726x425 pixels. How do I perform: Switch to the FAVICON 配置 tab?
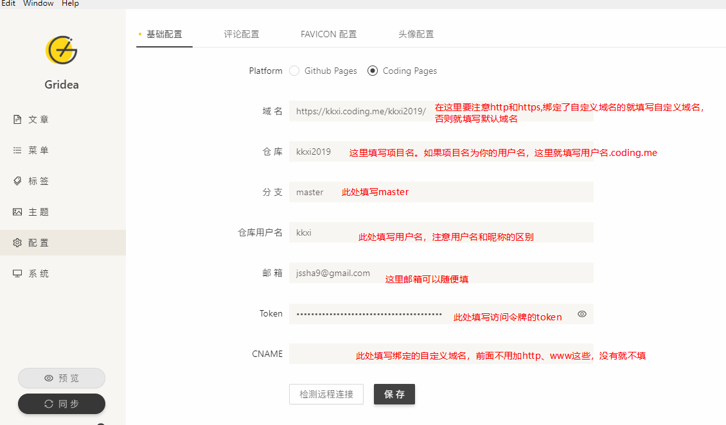(329, 34)
